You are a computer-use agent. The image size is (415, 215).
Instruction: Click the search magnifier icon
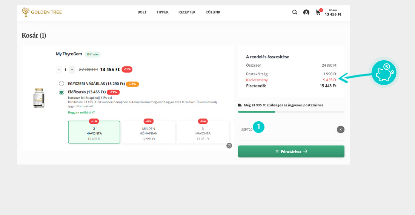(295, 12)
